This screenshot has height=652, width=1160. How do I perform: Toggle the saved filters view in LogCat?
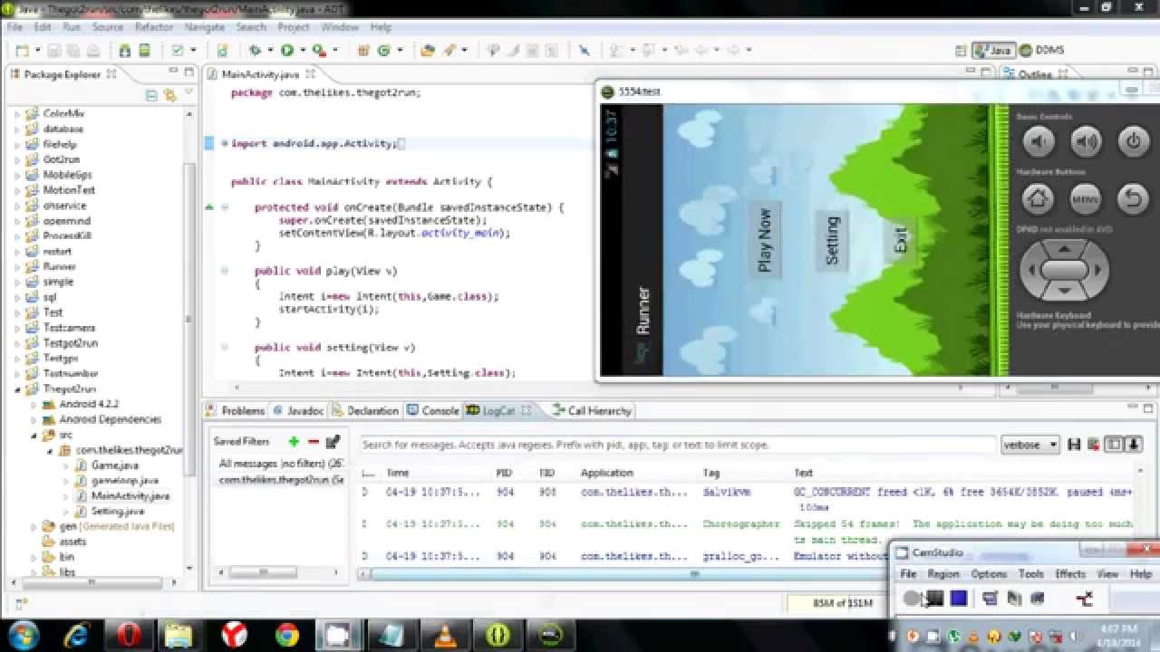[x=1114, y=445]
